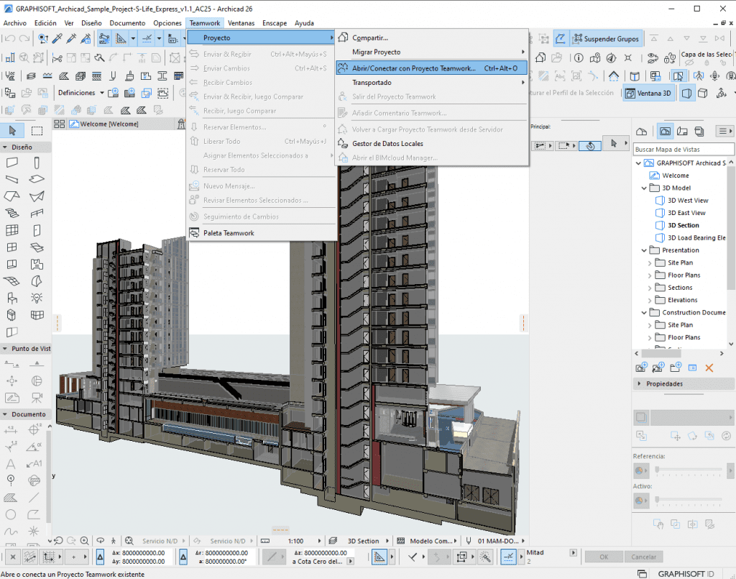Image resolution: width=736 pixels, height=579 pixels.
Task: Toggle the Ventana 3D button
Action: [649, 93]
